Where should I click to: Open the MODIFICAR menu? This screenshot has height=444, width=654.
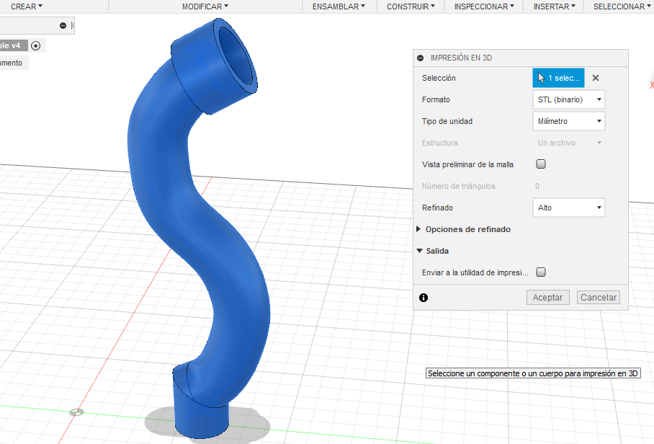tap(205, 6)
